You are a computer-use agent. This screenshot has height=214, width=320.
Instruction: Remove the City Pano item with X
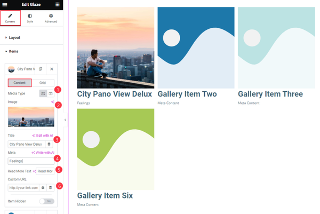coord(52,69)
